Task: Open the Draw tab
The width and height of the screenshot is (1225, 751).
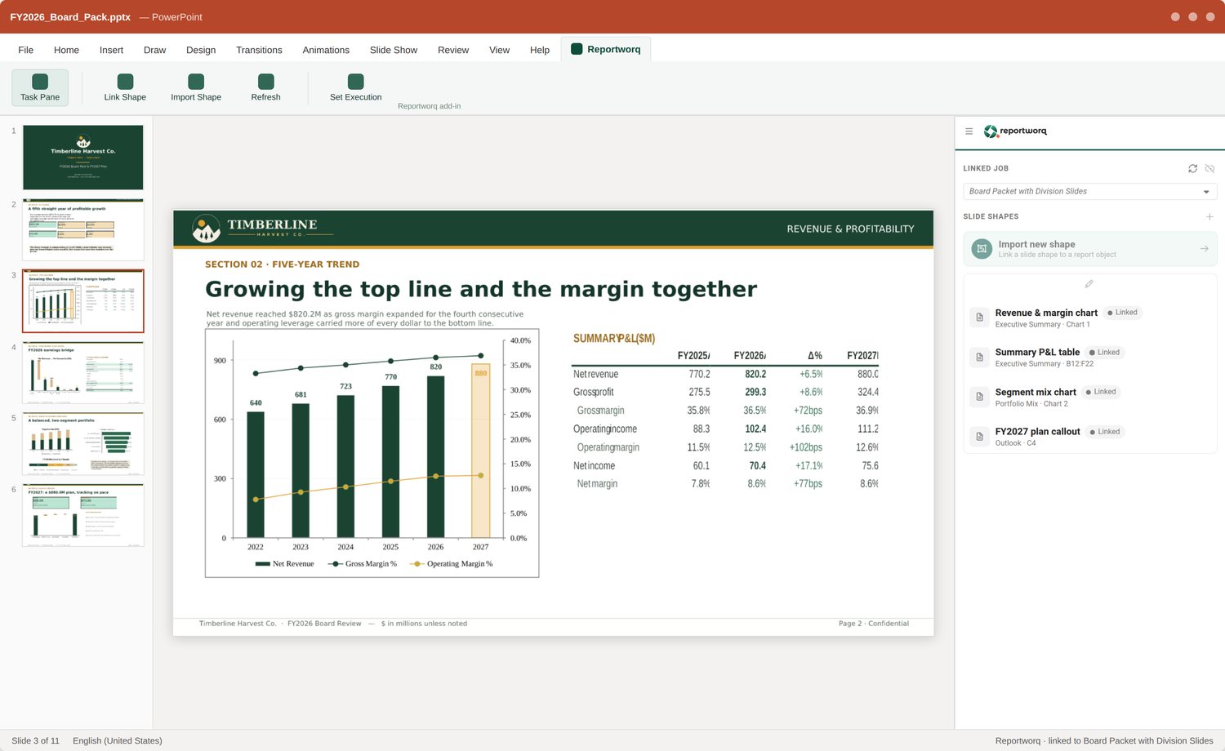Action: (x=154, y=50)
